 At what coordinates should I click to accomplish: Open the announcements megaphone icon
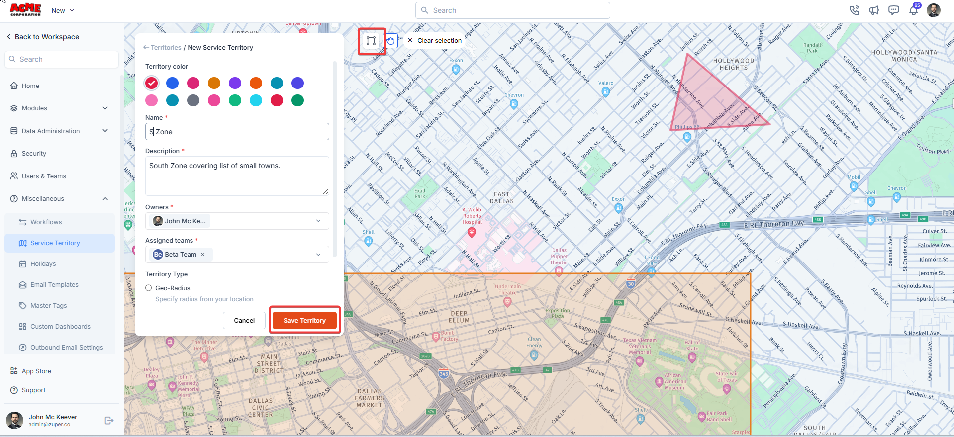point(874,10)
